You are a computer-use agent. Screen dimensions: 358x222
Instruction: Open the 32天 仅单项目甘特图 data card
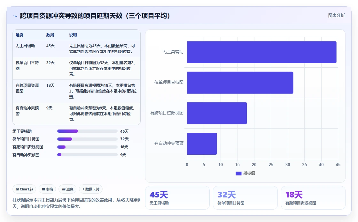pos(245,198)
